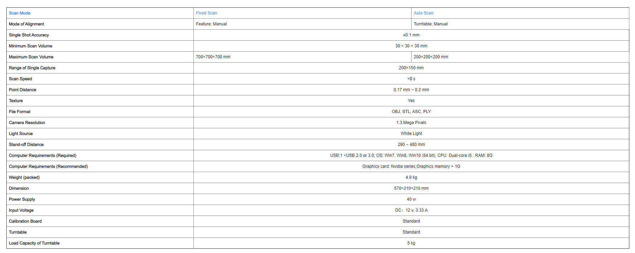Select the 'Weight (packed)' label
Viewport: 635px width, 253px height.
pos(24,177)
